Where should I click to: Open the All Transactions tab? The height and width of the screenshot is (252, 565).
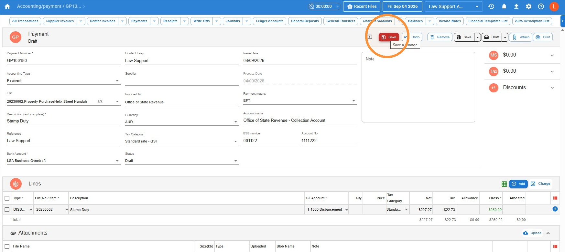point(25,21)
